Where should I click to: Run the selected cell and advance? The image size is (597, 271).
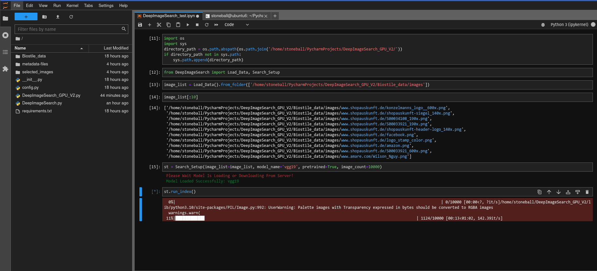(x=188, y=25)
